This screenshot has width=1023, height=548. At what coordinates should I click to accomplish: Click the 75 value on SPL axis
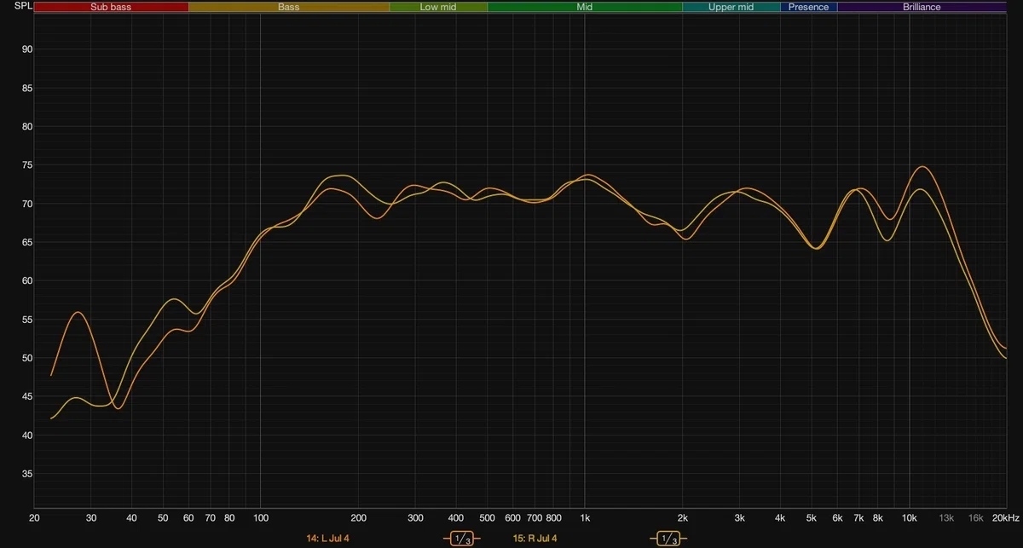(x=27, y=165)
